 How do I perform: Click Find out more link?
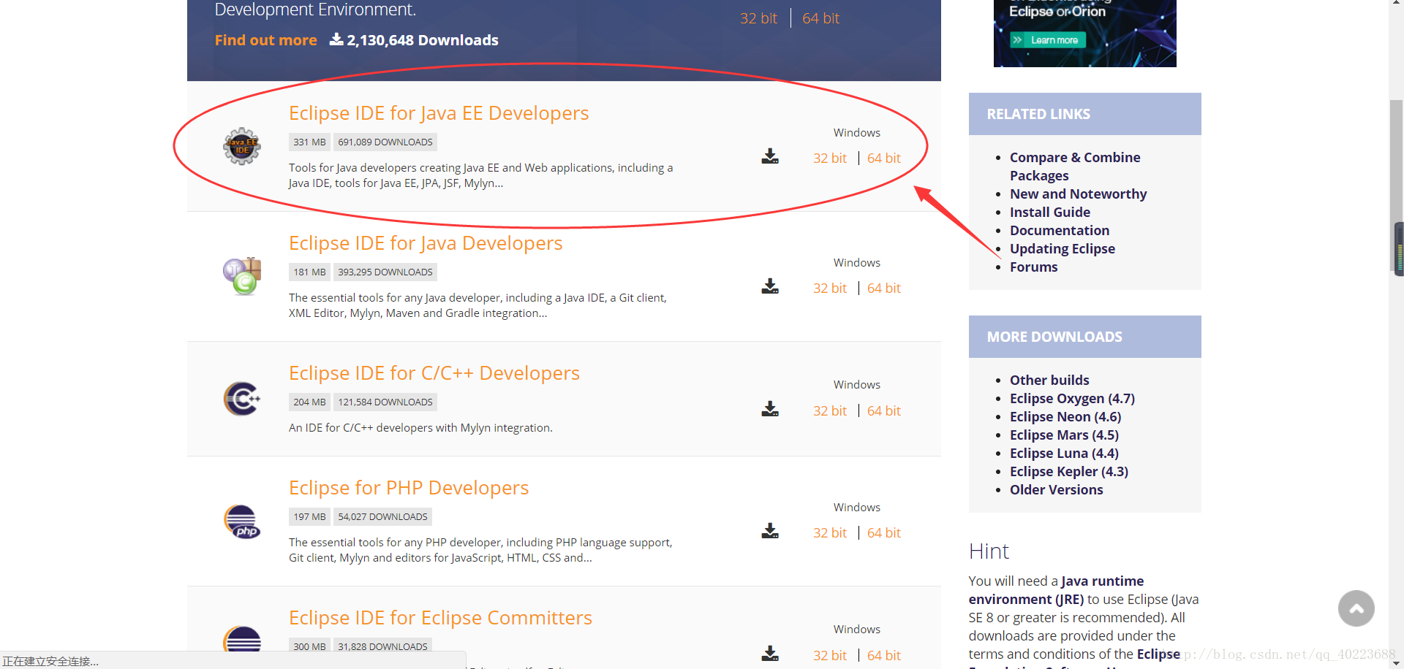pos(266,40)
